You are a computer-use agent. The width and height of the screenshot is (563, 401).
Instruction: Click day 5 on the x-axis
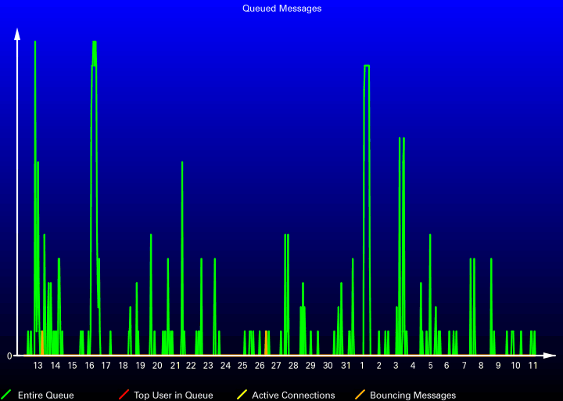430,366
